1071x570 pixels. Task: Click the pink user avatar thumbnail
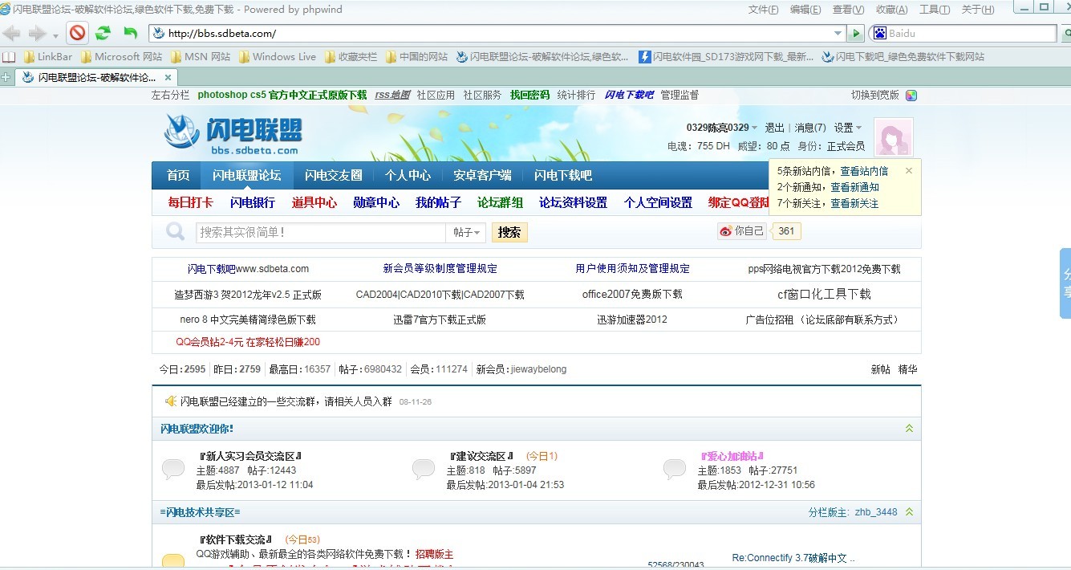(893, 138)
